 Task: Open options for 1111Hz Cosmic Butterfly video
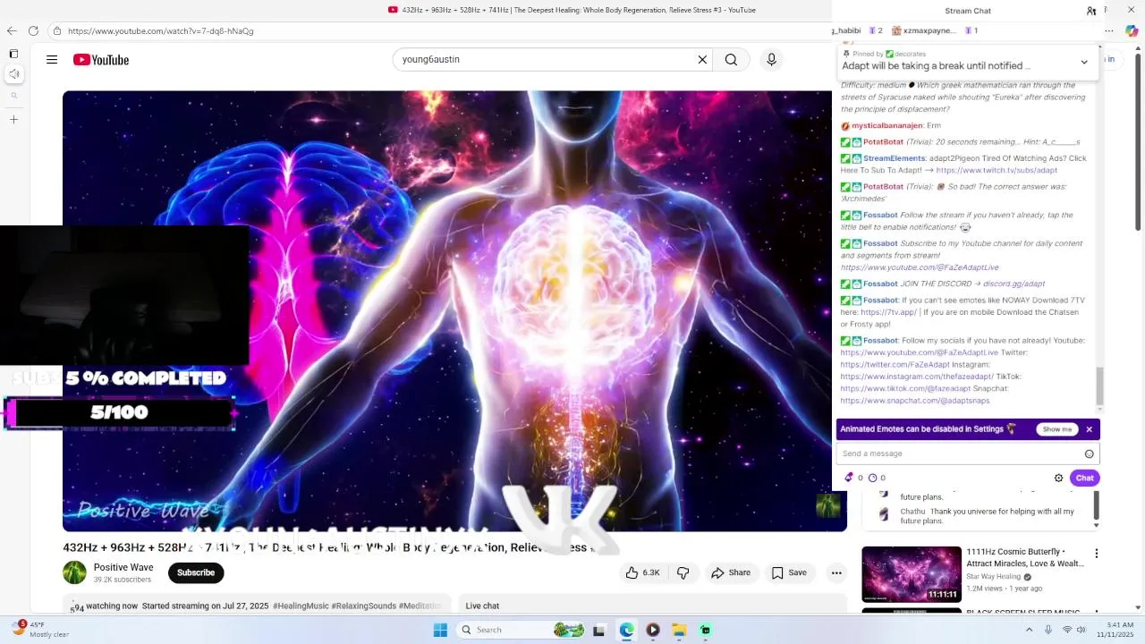(x=1097, y=554)
